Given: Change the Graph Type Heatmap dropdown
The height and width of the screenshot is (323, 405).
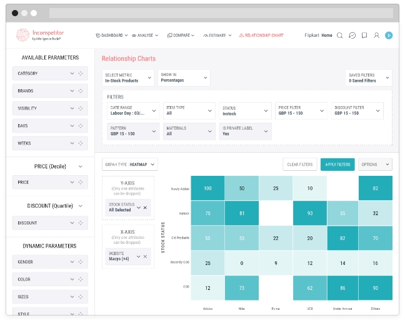Looking at the screenshot, I should (x=130, y=165).
